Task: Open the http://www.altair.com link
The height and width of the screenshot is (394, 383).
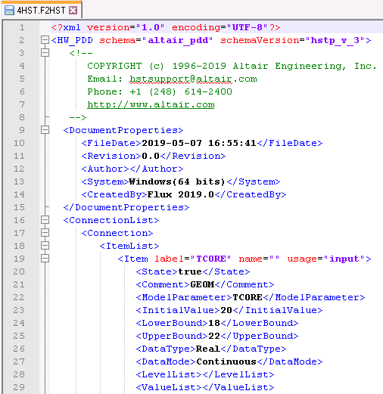Action: (x=151, y=104)
